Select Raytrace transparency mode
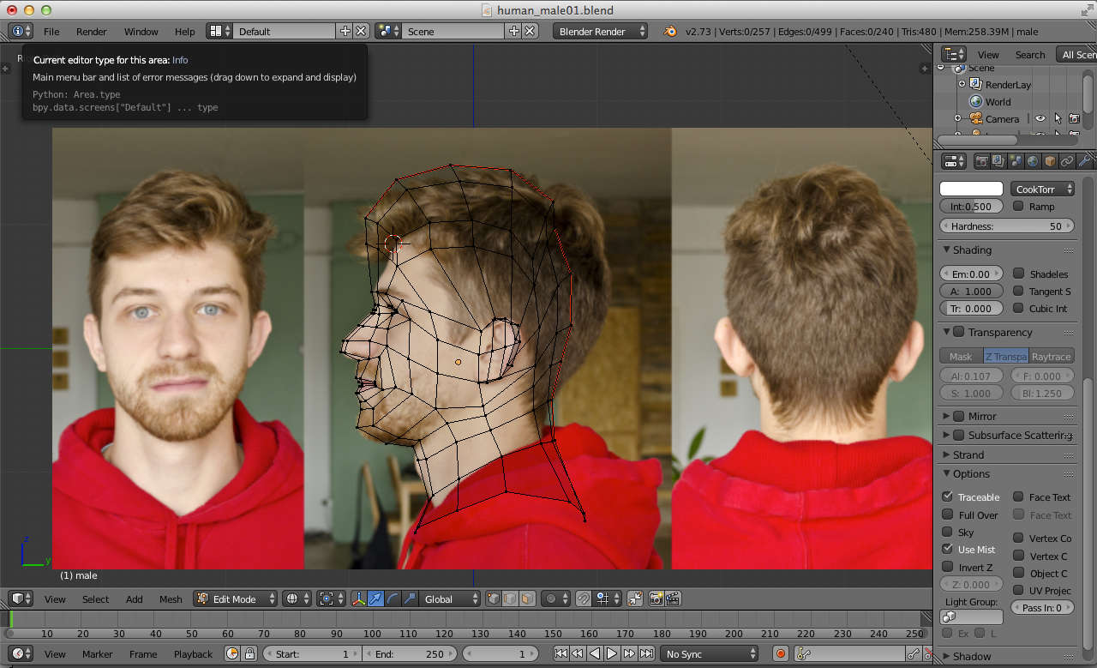 (x=1052, y=356)
